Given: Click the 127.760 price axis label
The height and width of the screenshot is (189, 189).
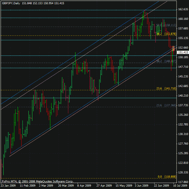Looking at the screenshot, I should 183,144.
